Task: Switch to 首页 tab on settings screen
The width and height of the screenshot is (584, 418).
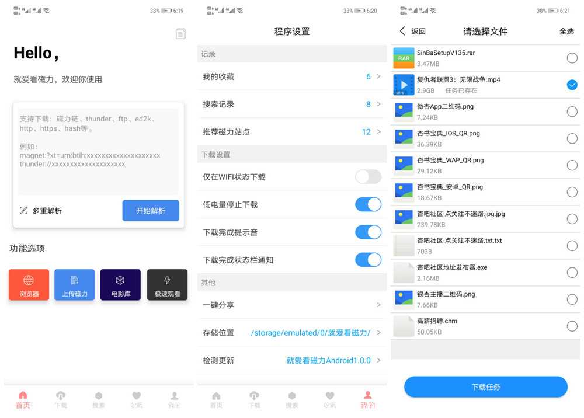Action: point(216,400)
